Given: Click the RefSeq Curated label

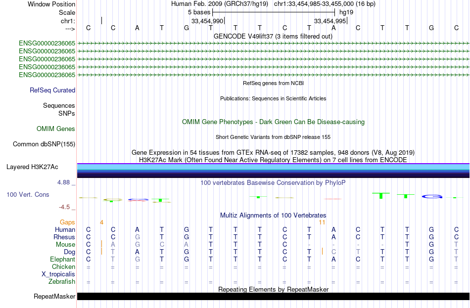Looking at the screenshot, I should coord(52,90).
